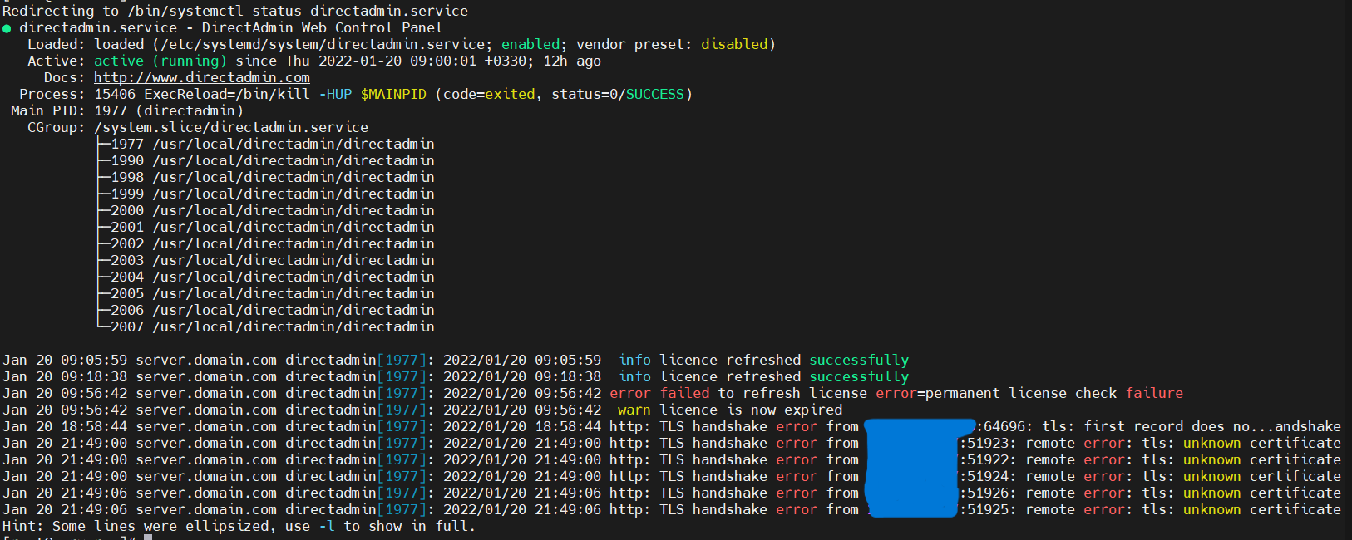Click 'licence refreshed successfully' in the 09:05:59 log
Viewport: 1352px width, 540px height.
[784, 360]
